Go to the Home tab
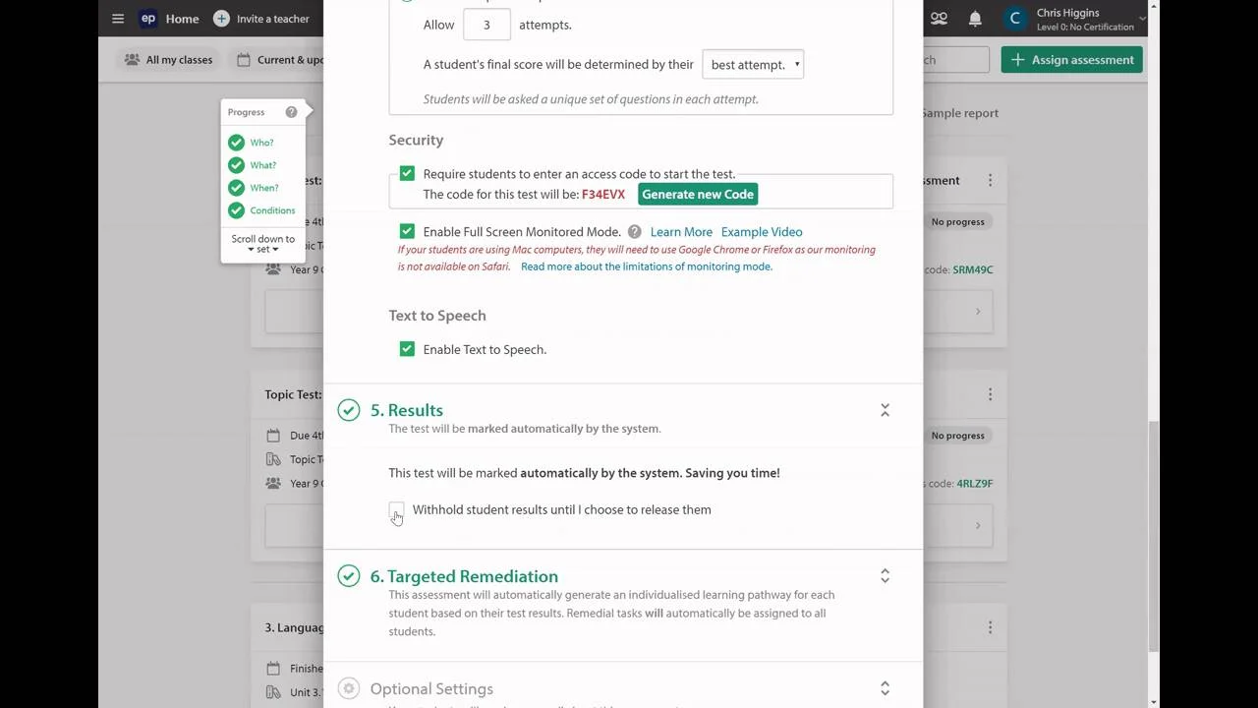This screenshot has height=708, width=1258. pyautogui.click(x=183, y=19)
